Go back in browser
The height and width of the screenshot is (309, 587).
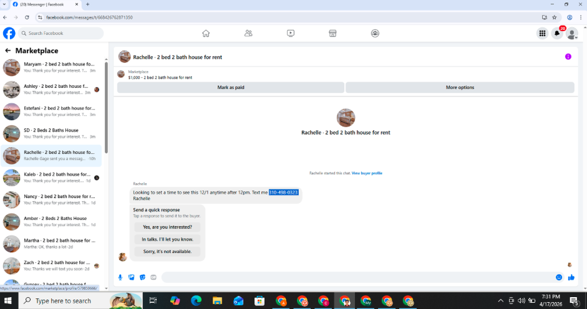click(x=5, y=17)
